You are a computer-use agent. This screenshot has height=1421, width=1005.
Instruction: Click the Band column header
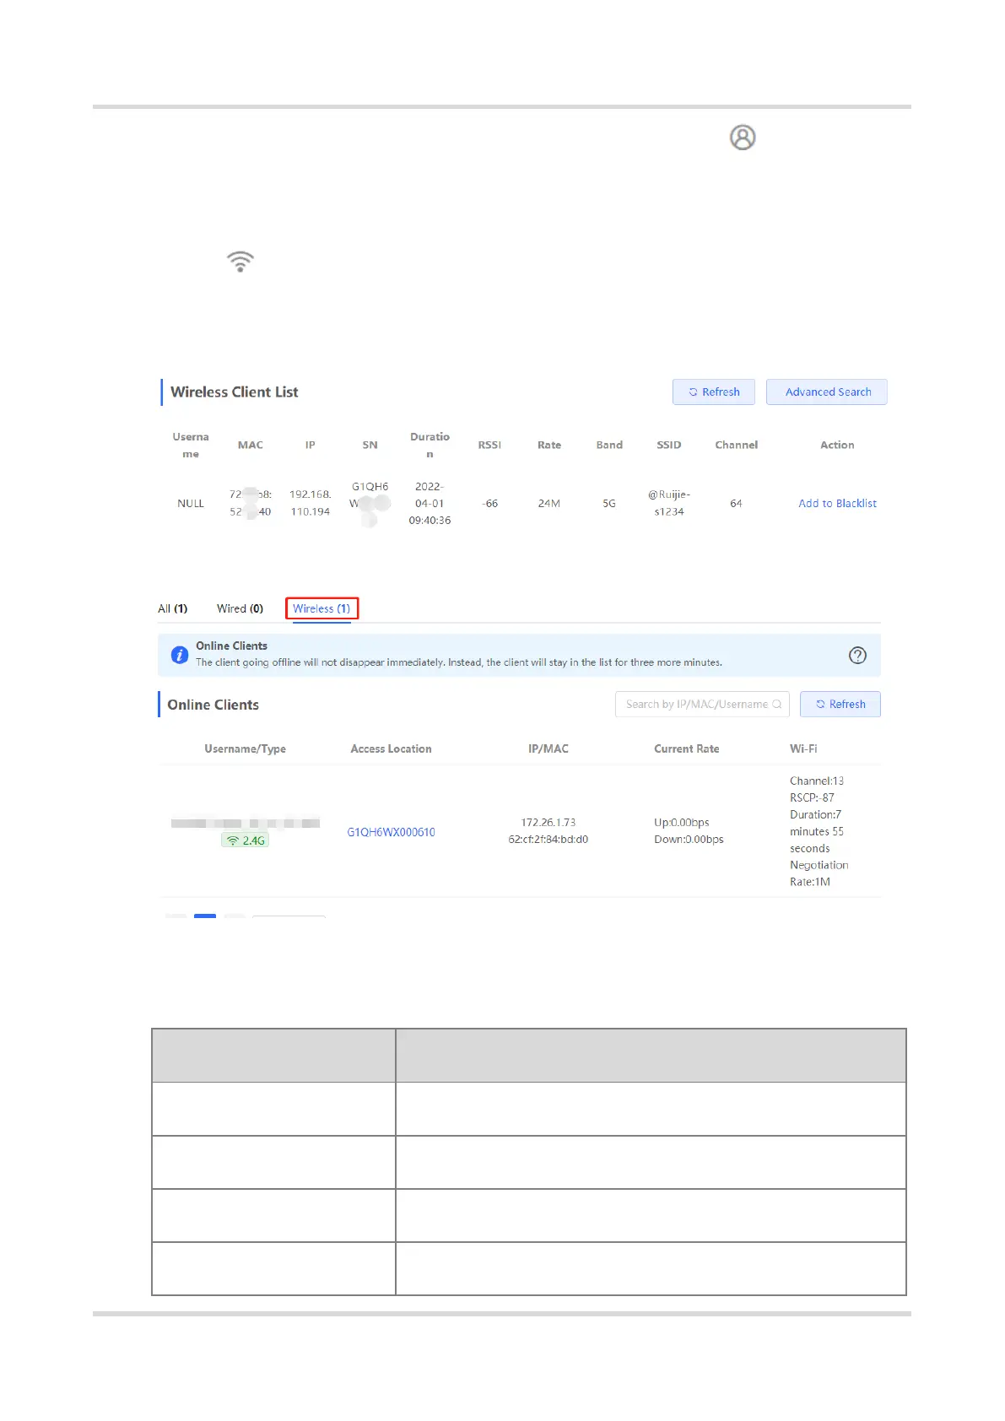(x=609, y=445)
